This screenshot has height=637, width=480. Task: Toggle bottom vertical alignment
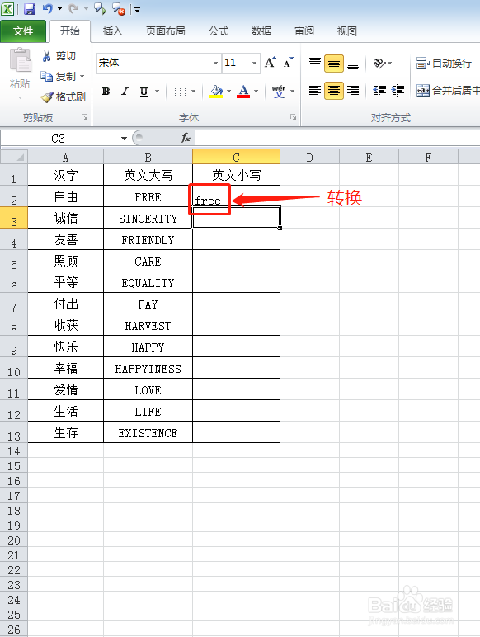click(x=353, y=64)
